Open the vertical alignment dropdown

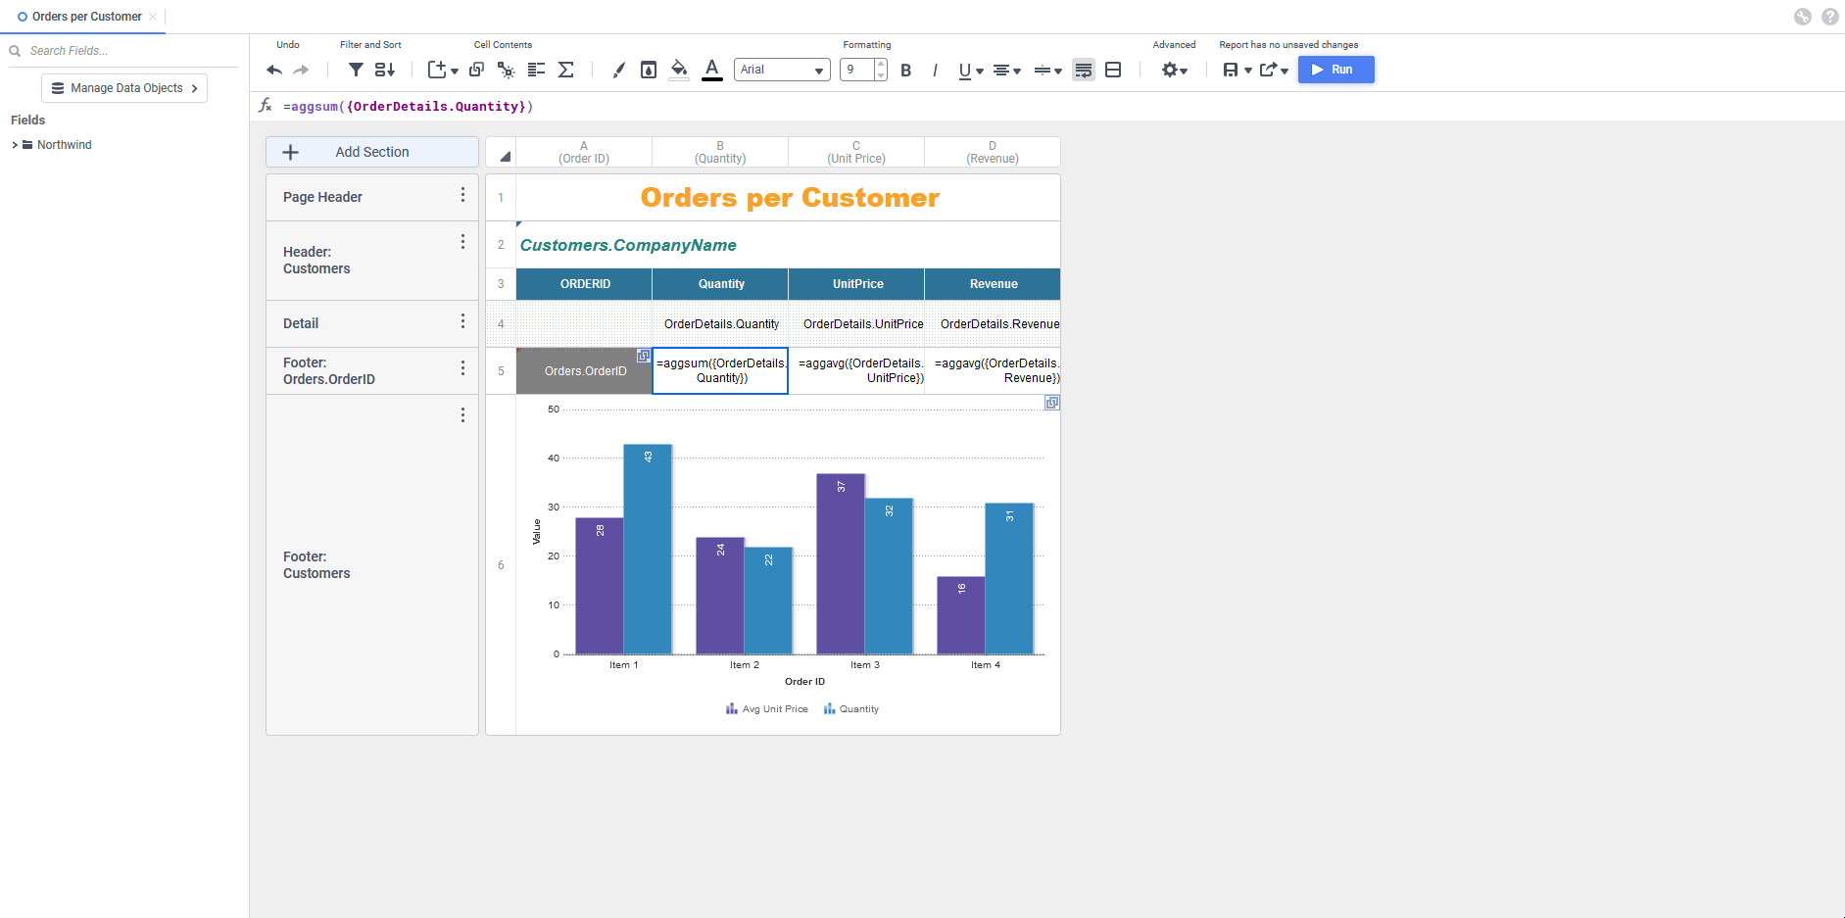click(x=1047, y=71)
